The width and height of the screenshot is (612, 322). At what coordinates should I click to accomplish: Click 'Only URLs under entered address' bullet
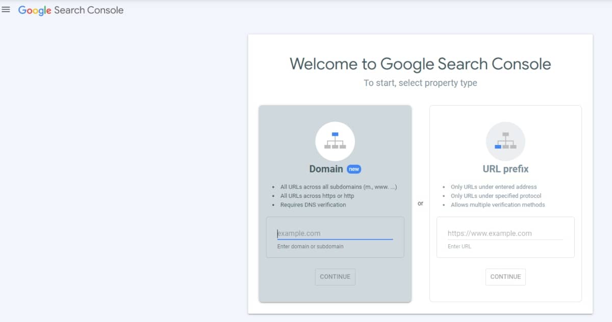click(x=494, y=187)
